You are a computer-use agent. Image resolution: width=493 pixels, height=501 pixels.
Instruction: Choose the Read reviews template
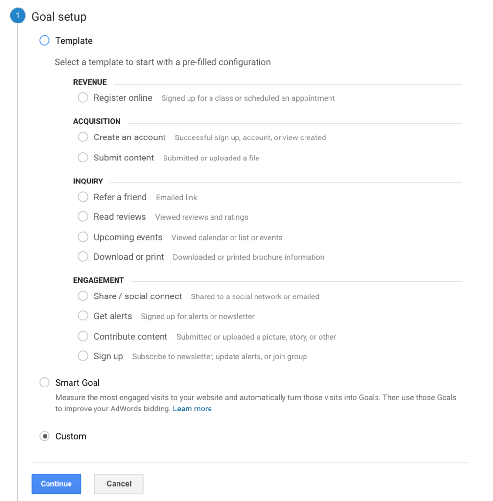83,217
